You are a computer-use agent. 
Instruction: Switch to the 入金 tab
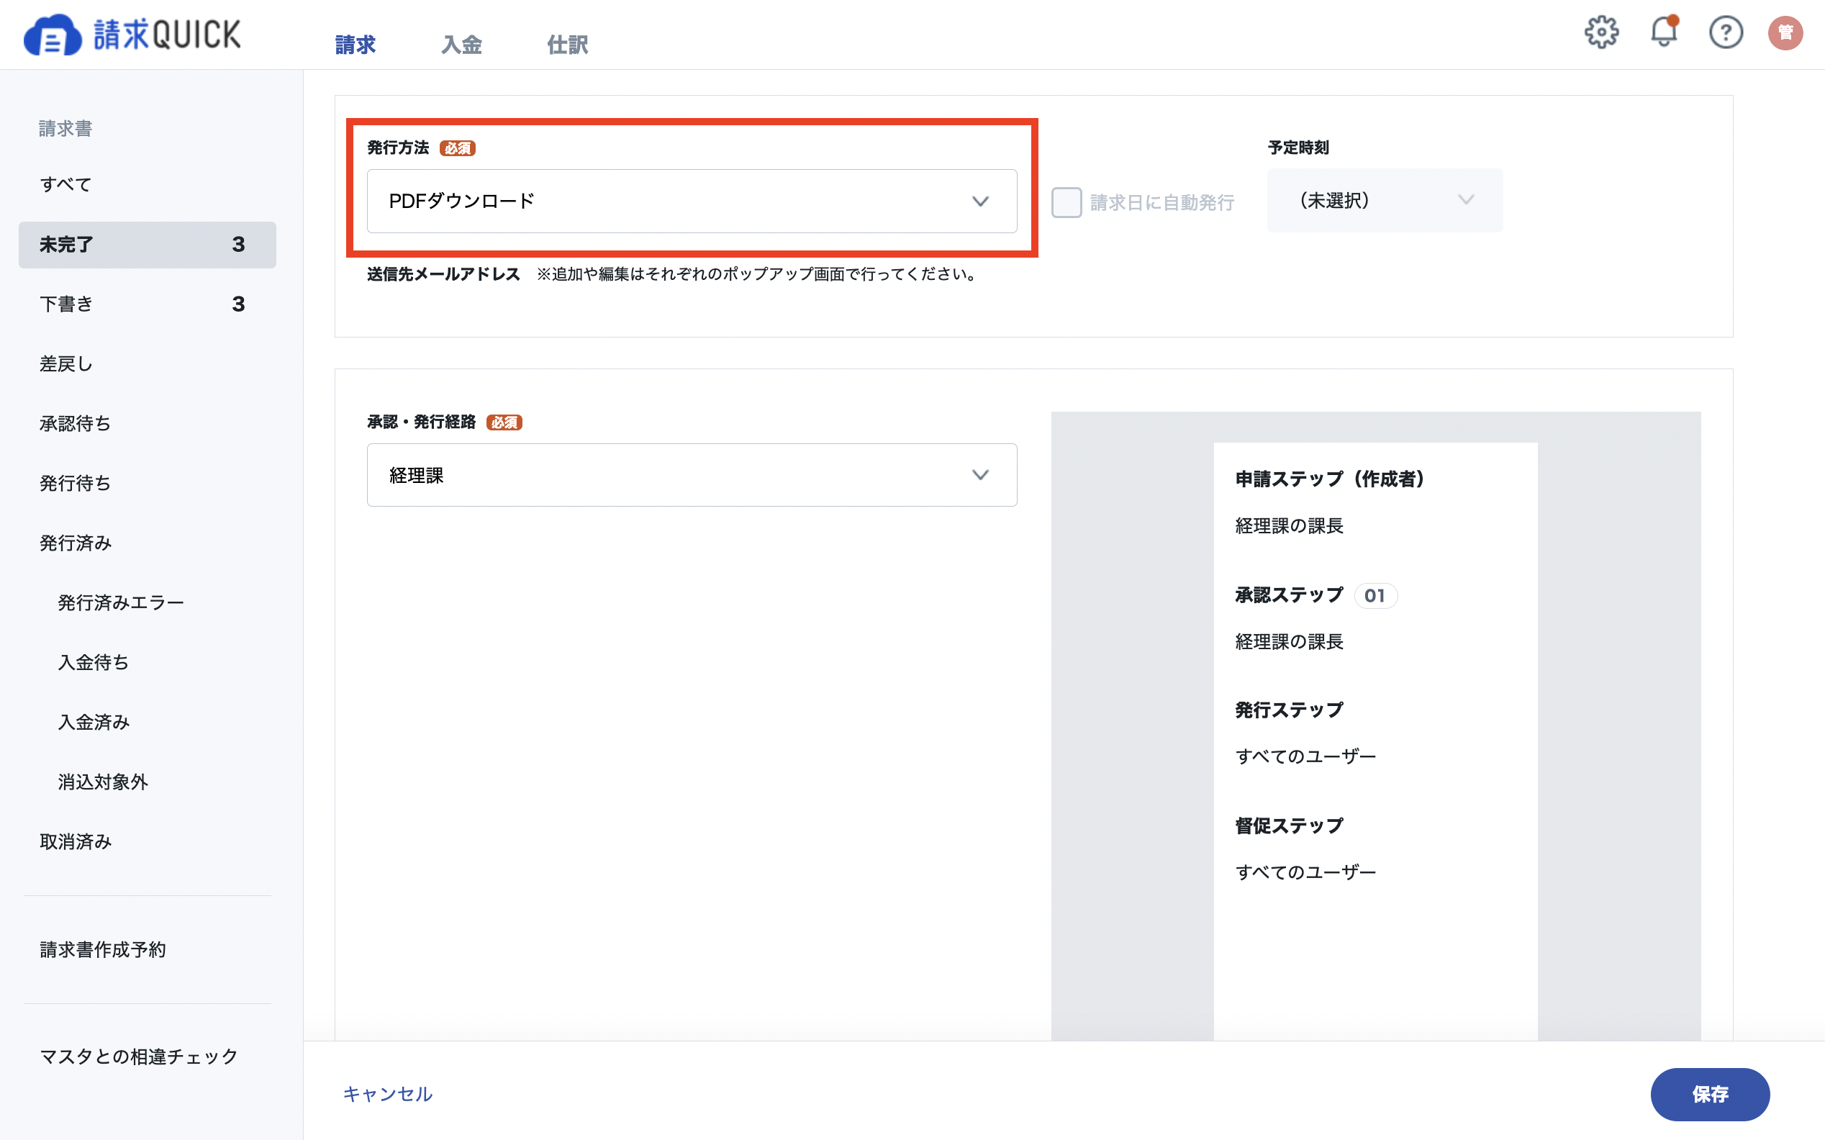click(x=461, y=45)
